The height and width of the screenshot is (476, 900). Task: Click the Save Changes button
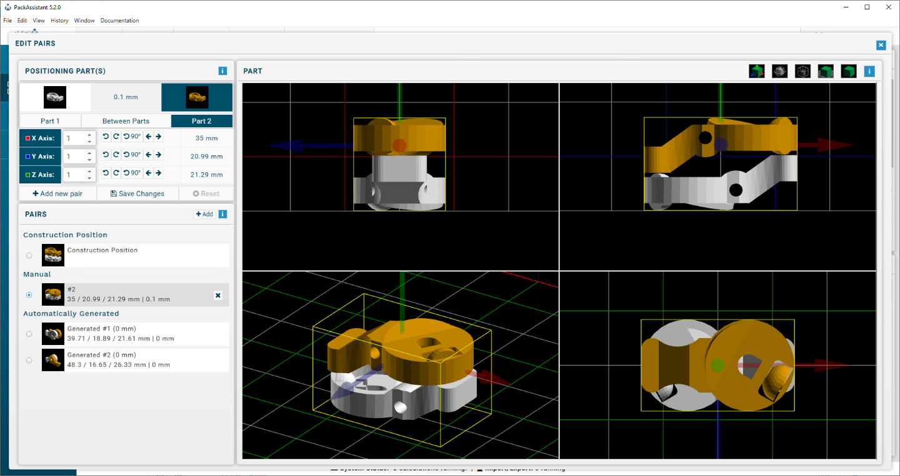(137, 193)
